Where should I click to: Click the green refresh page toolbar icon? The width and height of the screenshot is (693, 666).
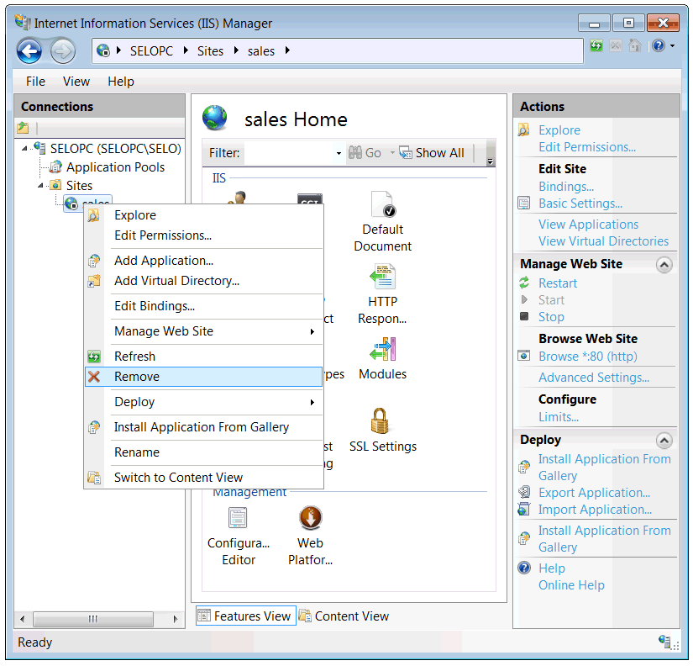[x=596, y=45]
